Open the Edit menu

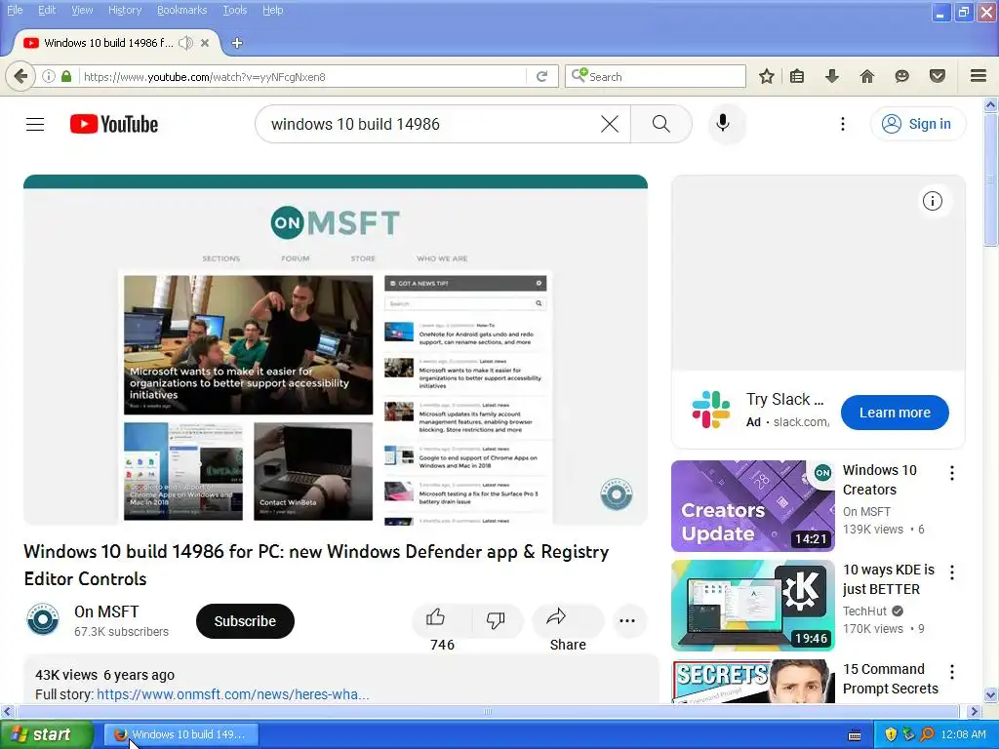click(x=47, y=10)
